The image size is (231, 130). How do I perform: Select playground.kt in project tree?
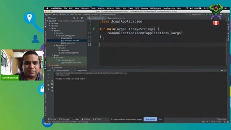[68, 43]
